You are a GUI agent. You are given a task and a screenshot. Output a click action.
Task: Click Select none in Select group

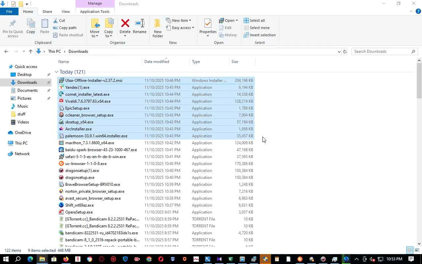coord(256,28)
